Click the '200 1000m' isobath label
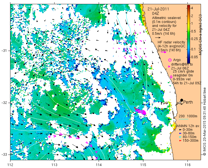208x168 pixels. [188, 116]
